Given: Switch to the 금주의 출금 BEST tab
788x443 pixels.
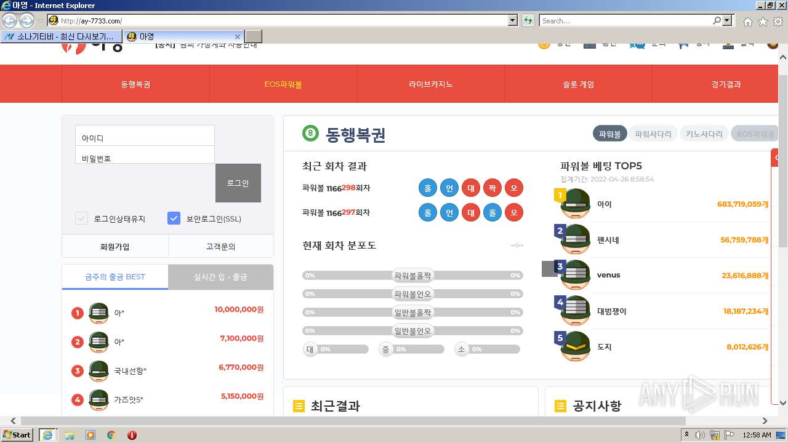Looking at the screenshot, I should pos(115,277).
